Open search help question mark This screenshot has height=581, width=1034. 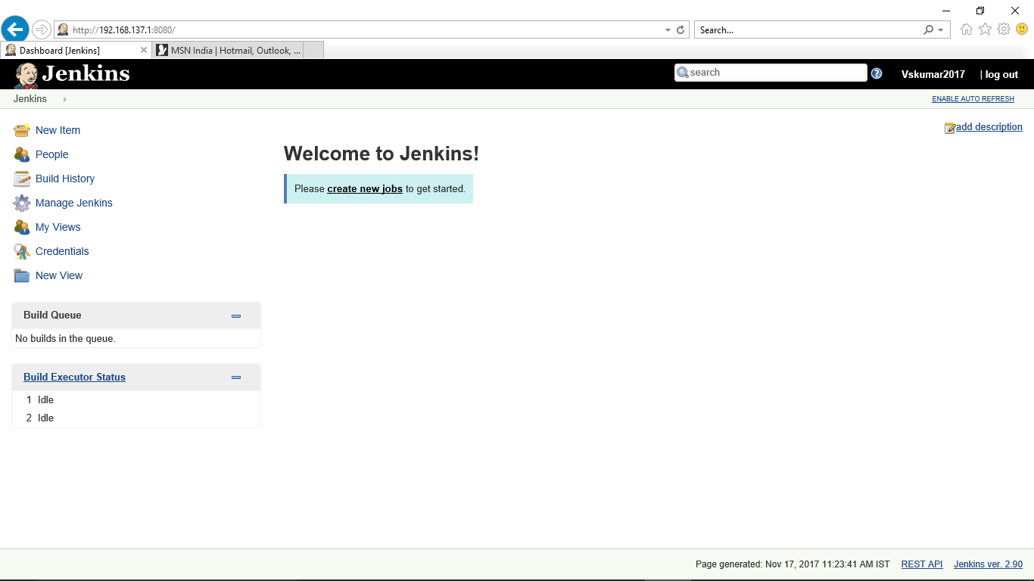click(x=877, y=73)
